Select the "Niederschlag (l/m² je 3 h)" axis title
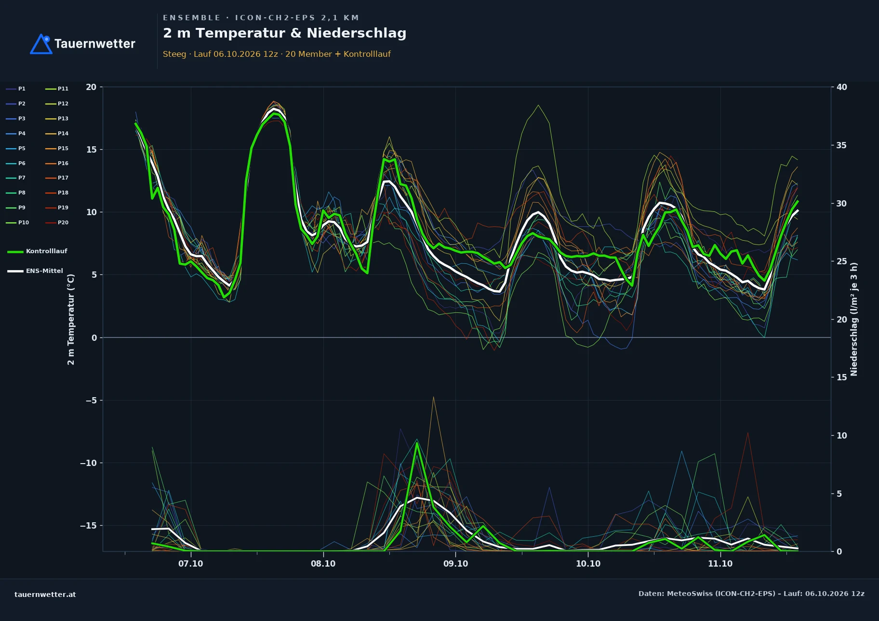The image size is (879, 621). click(854, 319)
